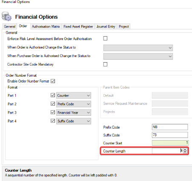Viewport: 192px width, 181px height.
Task: Expand the Part 4 Suffix Code dropdown
Action: click(74, 121)
